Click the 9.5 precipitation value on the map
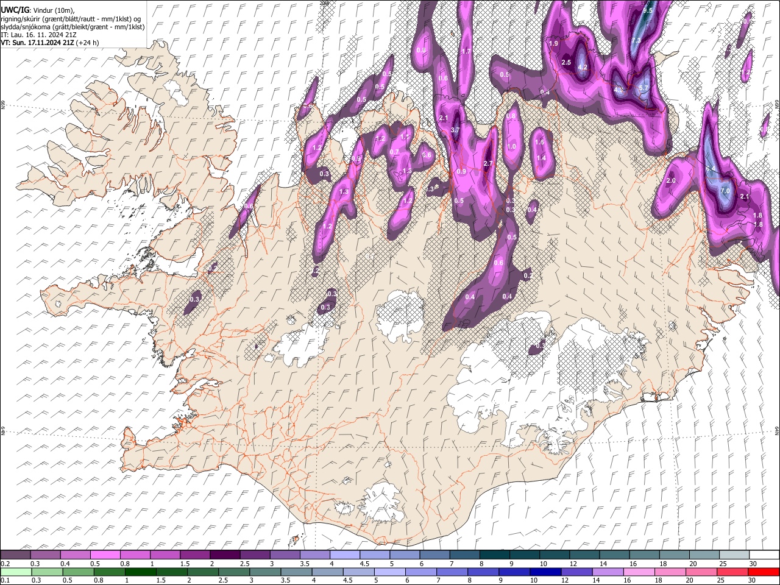Image resolution: width=780 pixels, height=585 pixels. (648, 10)
